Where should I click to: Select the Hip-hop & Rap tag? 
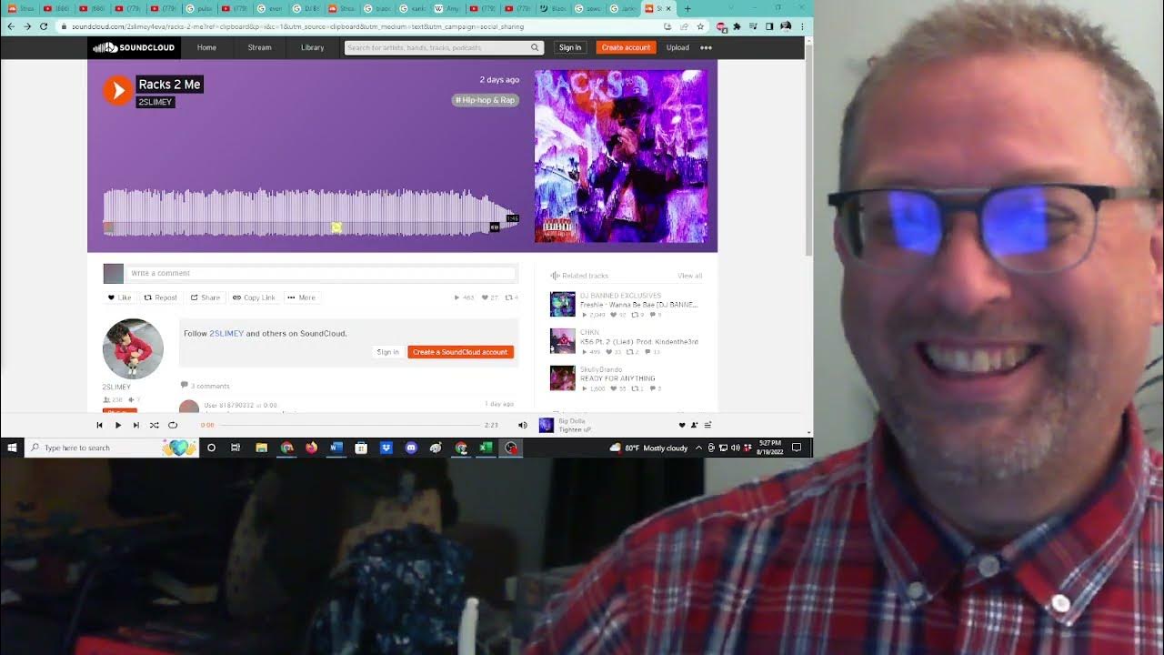pyautogui.click(x=486, y=100)
